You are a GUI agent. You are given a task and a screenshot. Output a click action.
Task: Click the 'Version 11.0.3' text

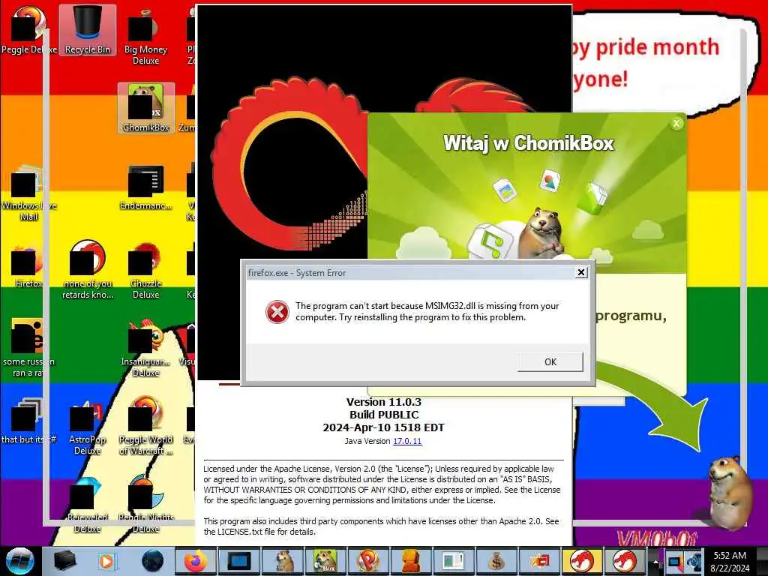[383, 402]
